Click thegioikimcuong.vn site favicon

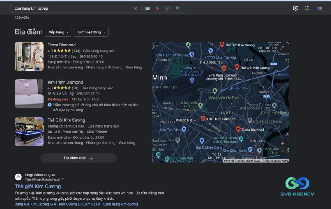tap(18, 177)
